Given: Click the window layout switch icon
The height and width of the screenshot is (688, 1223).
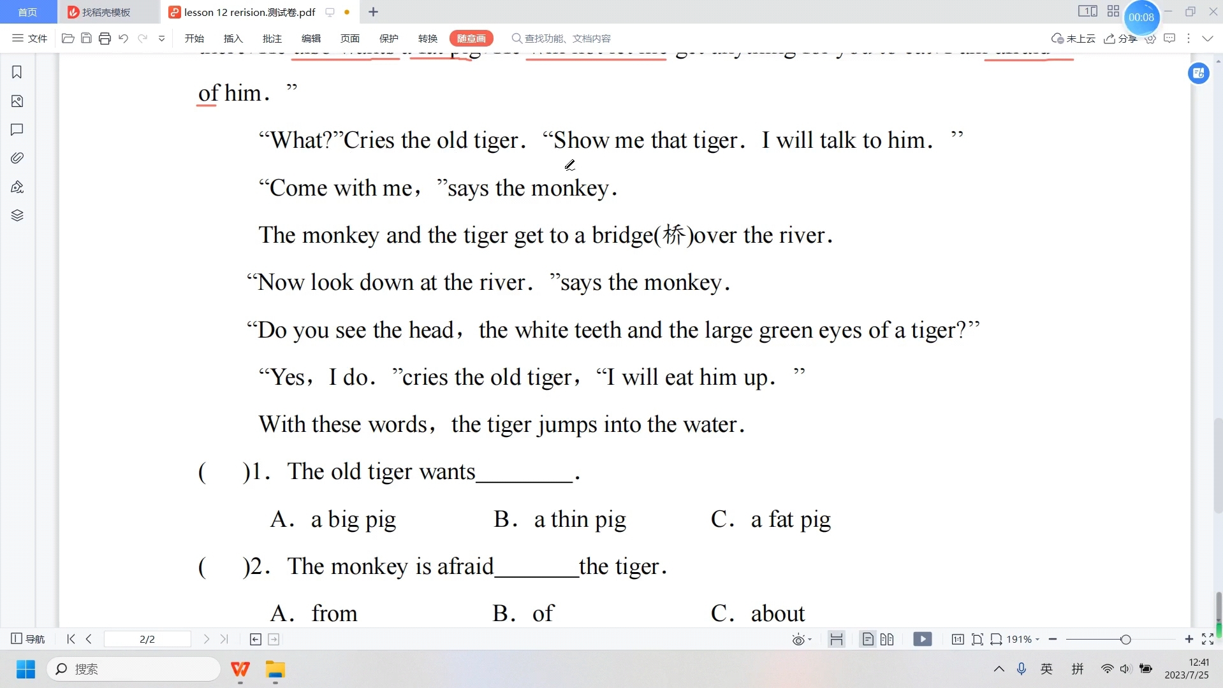Looking at the screenshot, I should [x=1088, y=11].
